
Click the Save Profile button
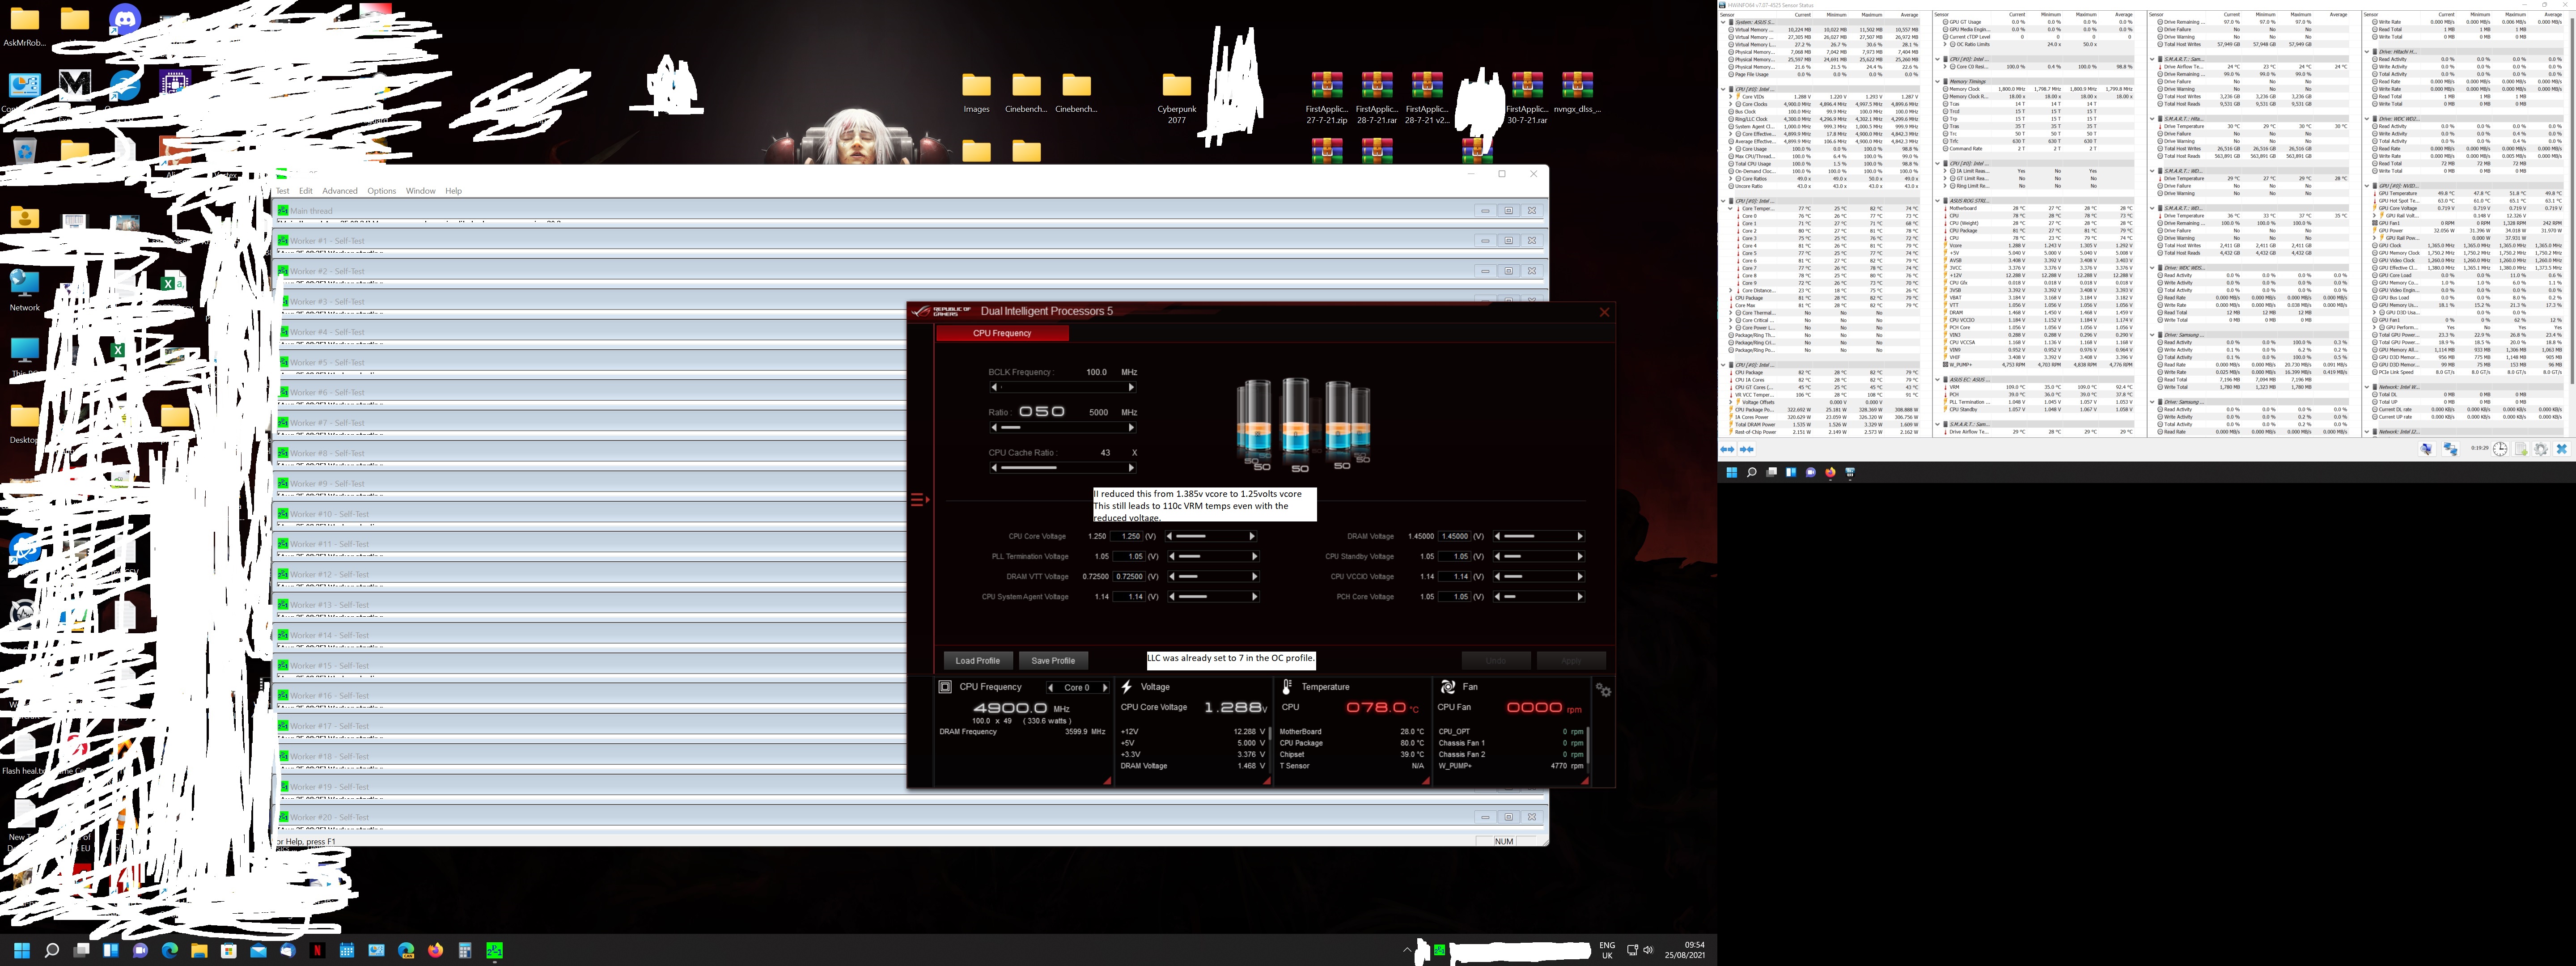(1053, 661)
